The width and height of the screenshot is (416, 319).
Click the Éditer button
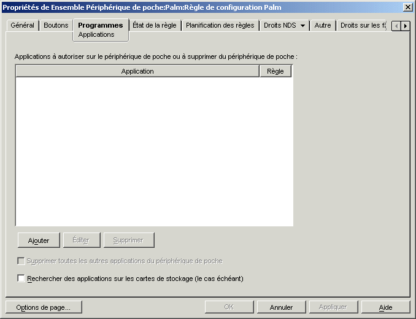tap(82, 240)
